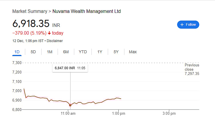Select the 1D time range tab
215x123 pixels.
coord(17,52)
